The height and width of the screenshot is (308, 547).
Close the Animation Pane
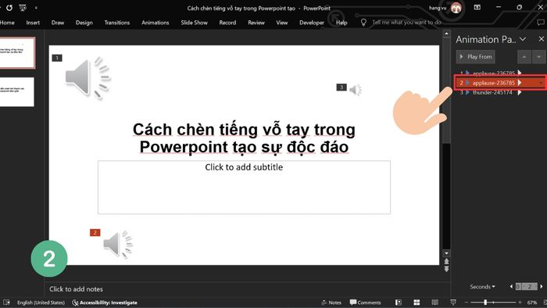541,39
